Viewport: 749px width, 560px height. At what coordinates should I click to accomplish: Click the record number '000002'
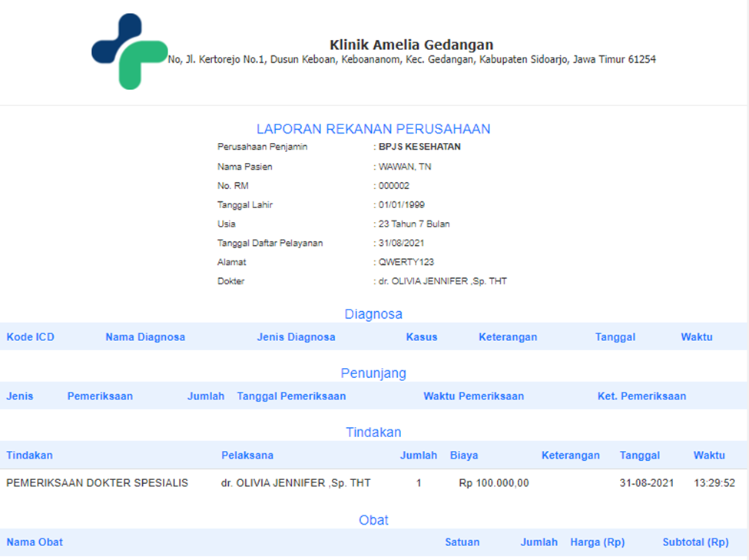[393, 186]
